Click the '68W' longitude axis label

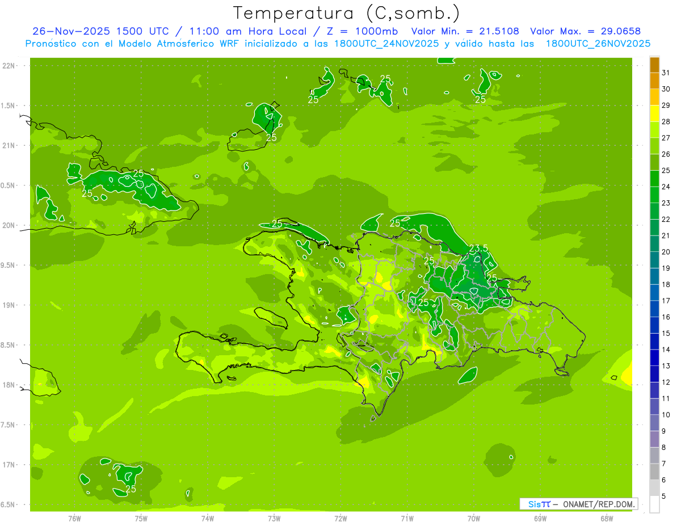[607, 518]
